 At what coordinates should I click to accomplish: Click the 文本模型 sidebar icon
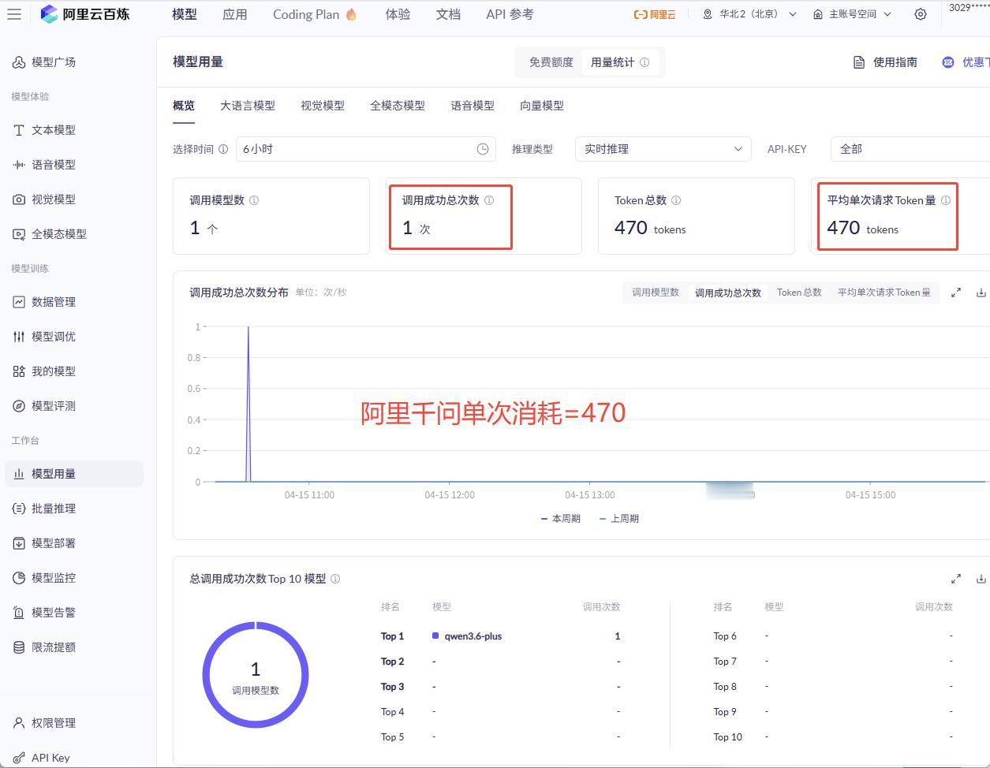pyautogui.click(x=19, y=130)
